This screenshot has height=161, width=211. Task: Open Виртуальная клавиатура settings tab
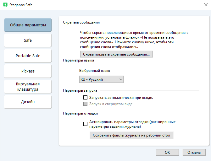[28, 87]
